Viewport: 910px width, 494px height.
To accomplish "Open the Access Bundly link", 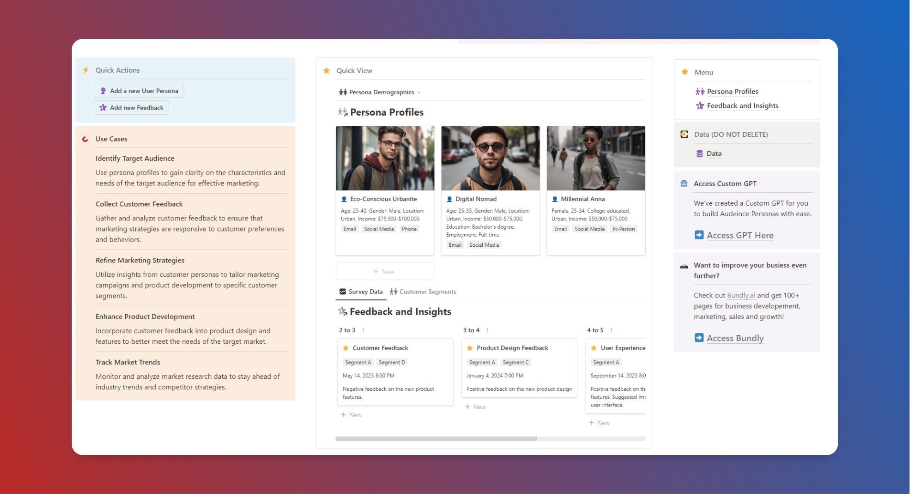I will 735,338.
